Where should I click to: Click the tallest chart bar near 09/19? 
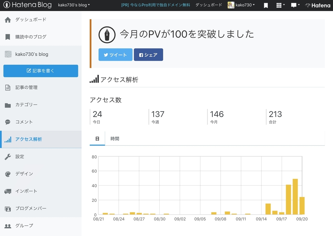[295, 197]
